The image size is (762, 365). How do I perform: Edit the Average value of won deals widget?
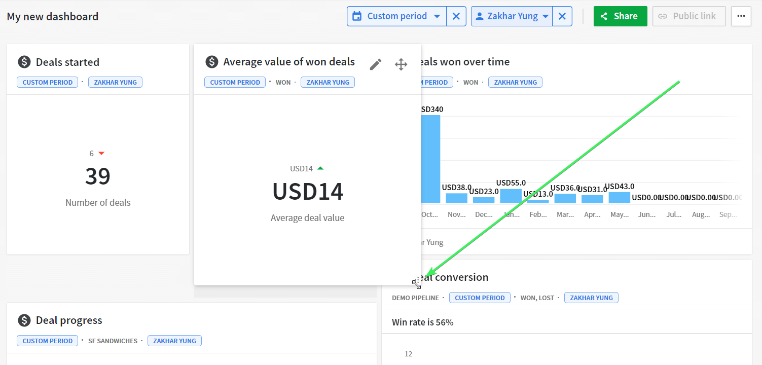pos(375,64)
